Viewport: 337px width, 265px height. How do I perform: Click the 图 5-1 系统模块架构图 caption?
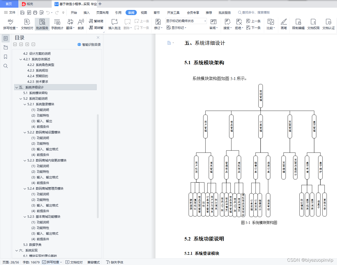click(x=259, y=223)
